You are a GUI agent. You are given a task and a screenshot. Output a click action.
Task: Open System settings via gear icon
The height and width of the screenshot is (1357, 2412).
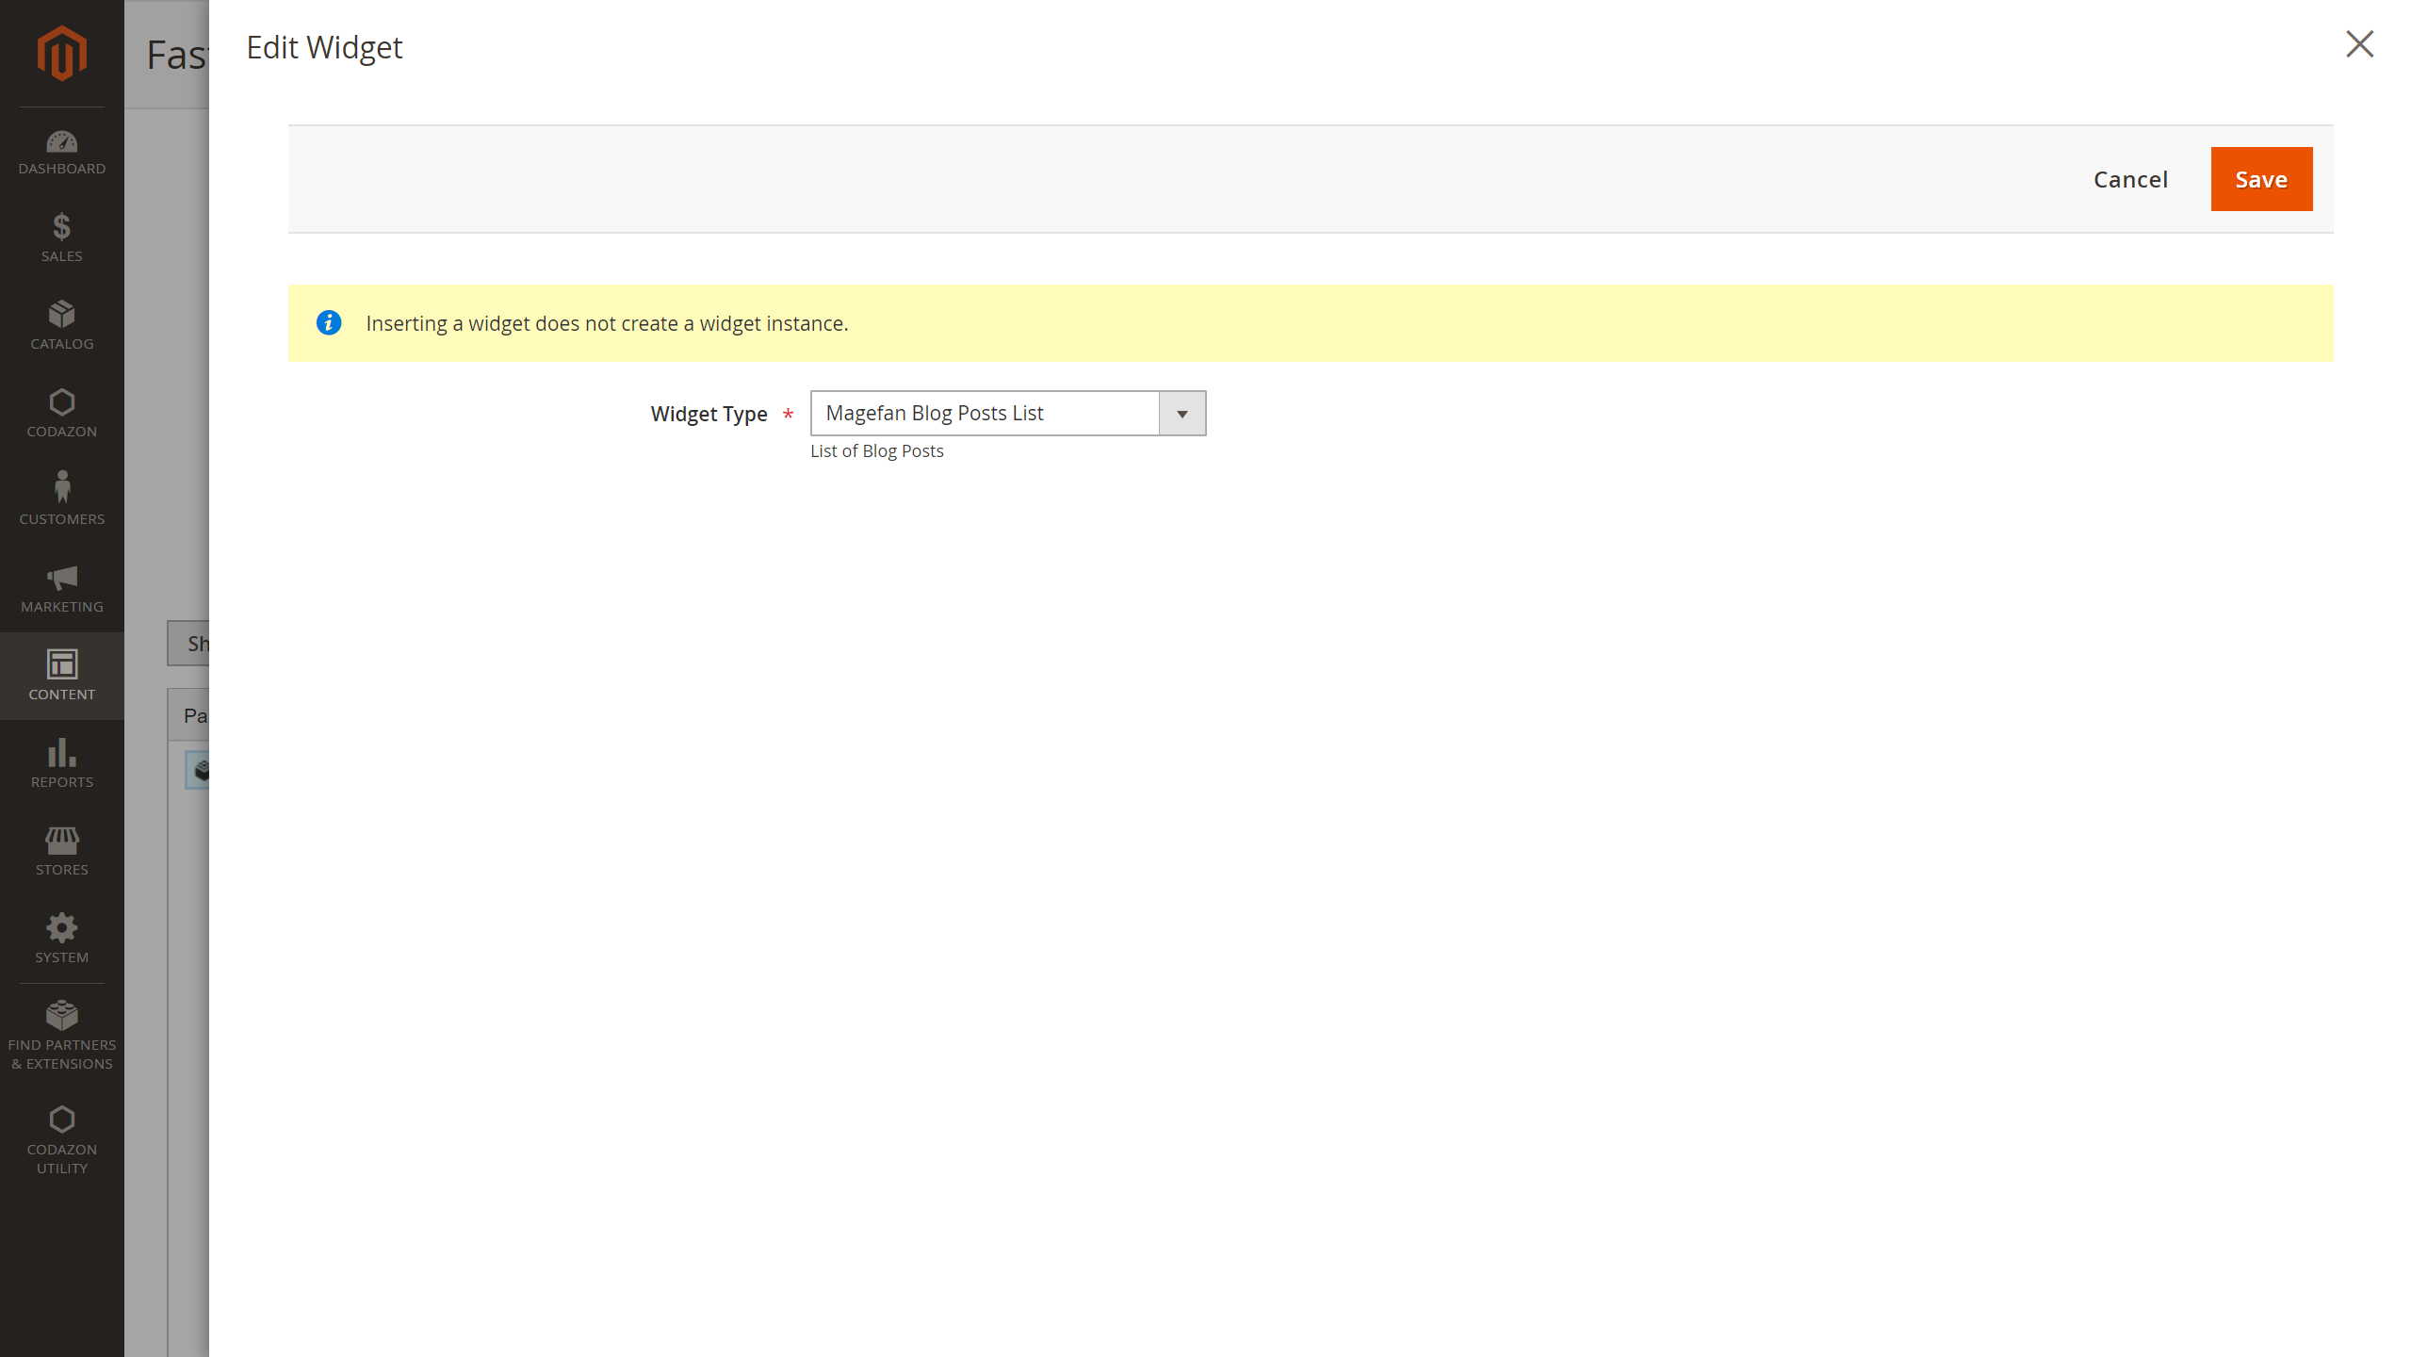pyautogui.click(x=61, y=931)
